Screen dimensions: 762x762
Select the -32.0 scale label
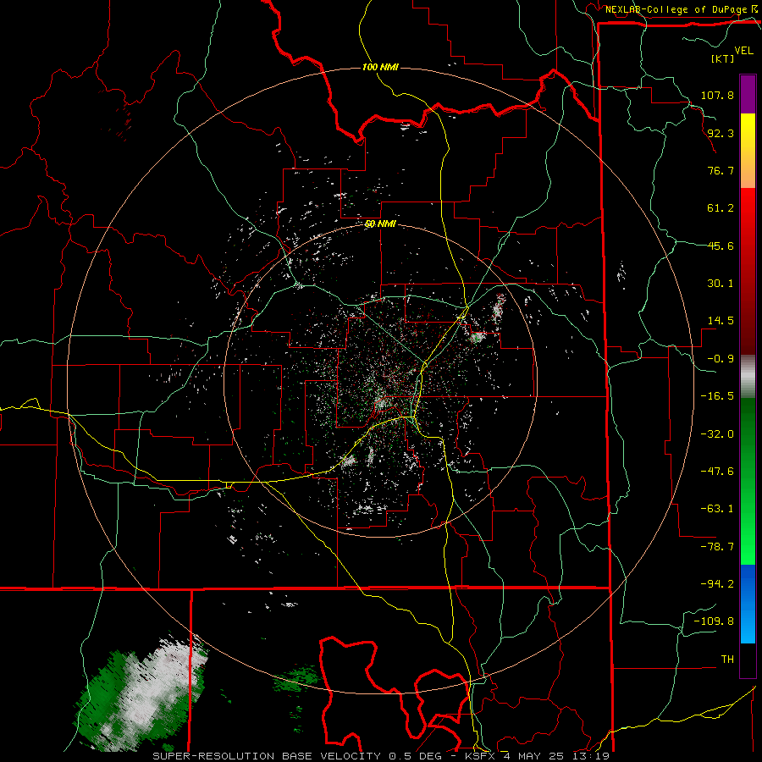(x=717, y=434)
